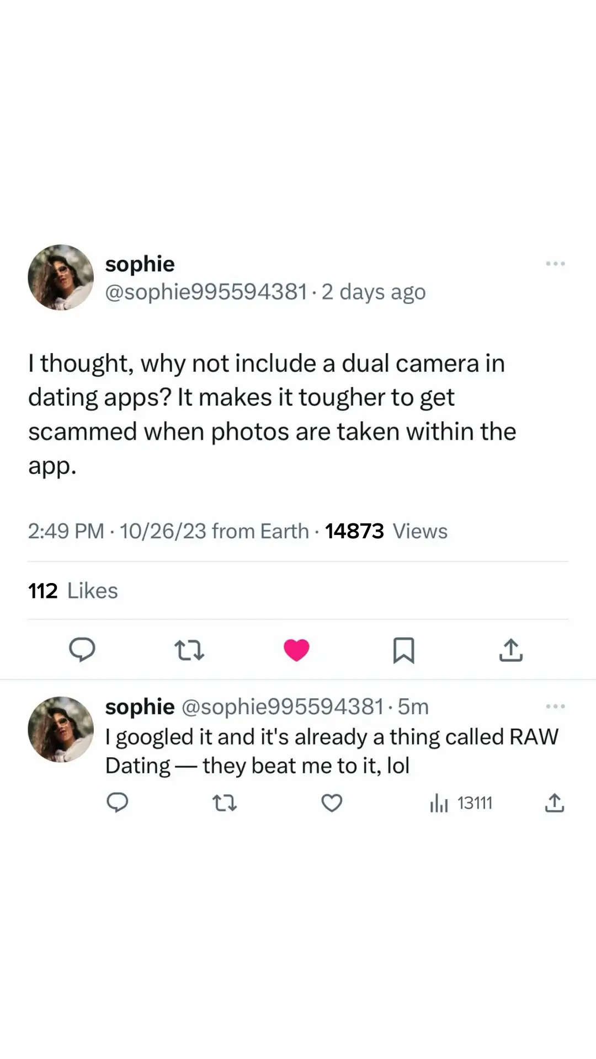Open the reply icon on the RAW Dating reply

pyautogui.click(x=118, y=803)
